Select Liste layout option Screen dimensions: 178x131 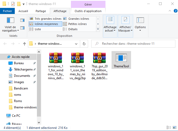pyautogui.click(x=35, y=29)
